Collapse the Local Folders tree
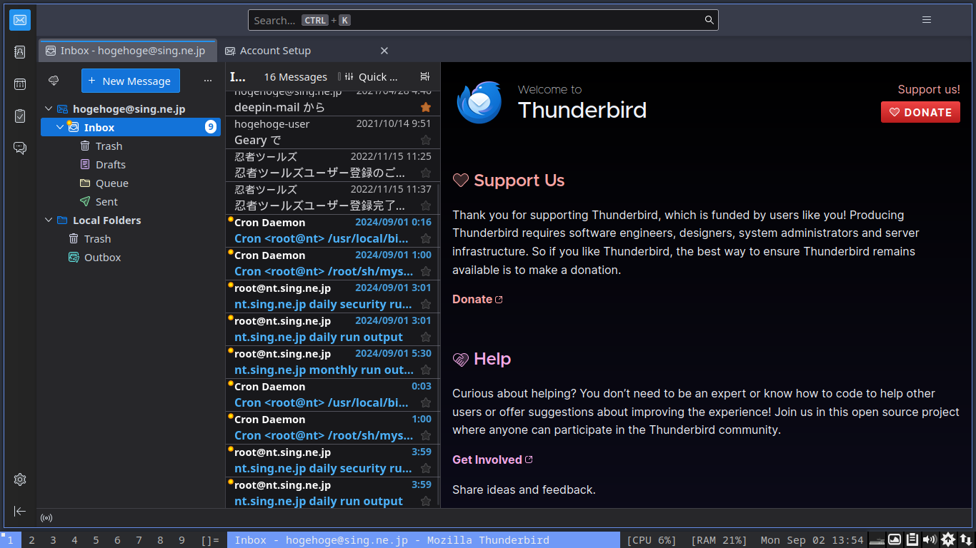The width and height of the screenshot is (976, 548). [x=49, y=220]
